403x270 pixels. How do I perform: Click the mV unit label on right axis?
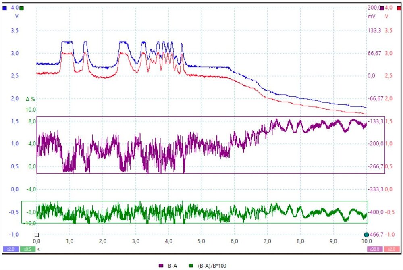(371, 17)
